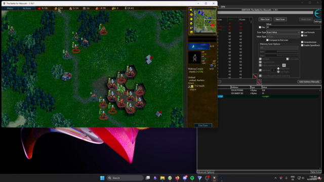Toggle the Executable checkbox
Screen dimensions: 324x182
point(288,59)
